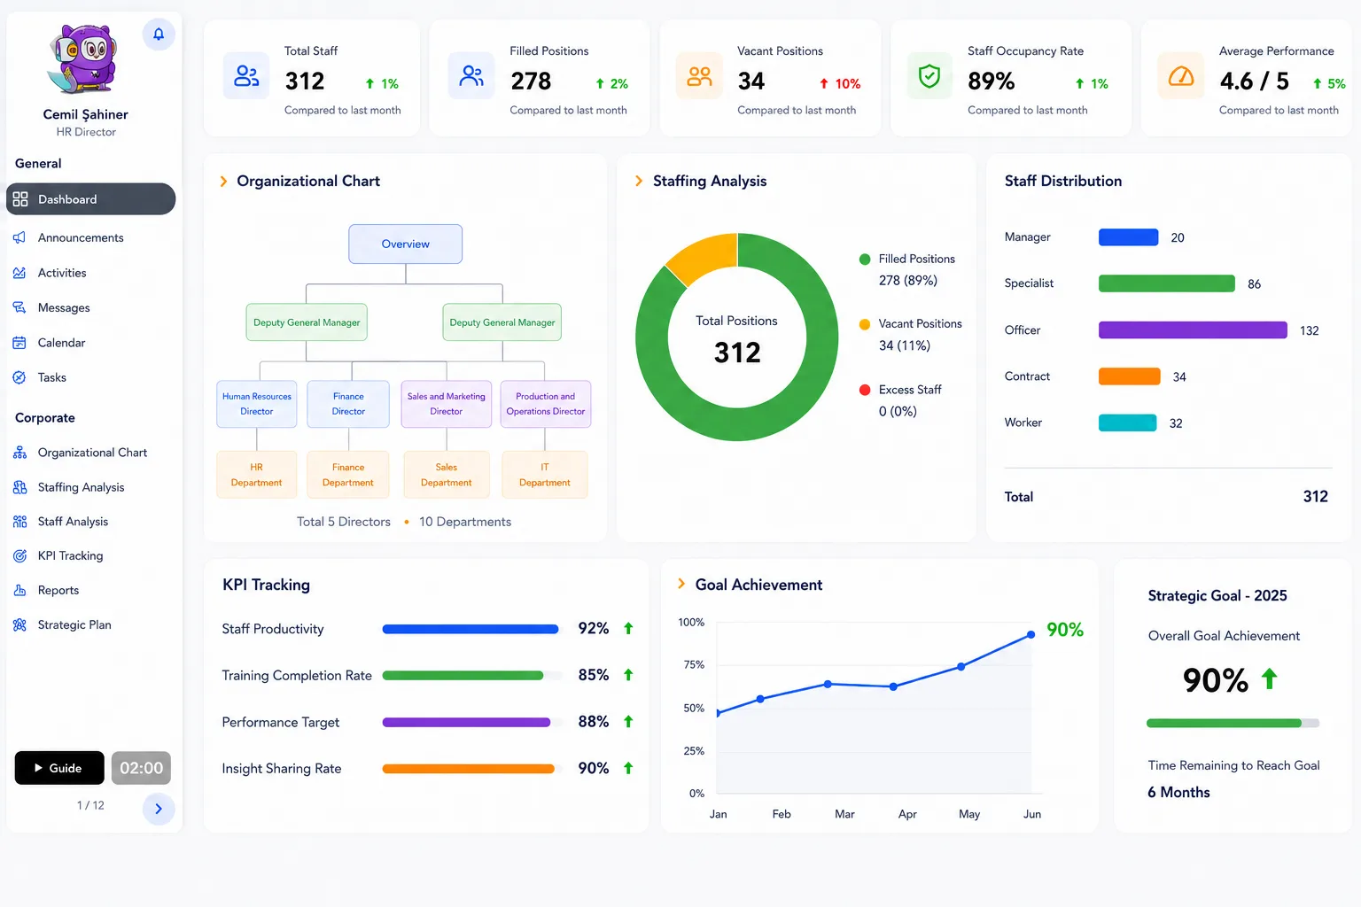
Task: Click the Staff Analysis sidebar icon
Action: point(19,522)
